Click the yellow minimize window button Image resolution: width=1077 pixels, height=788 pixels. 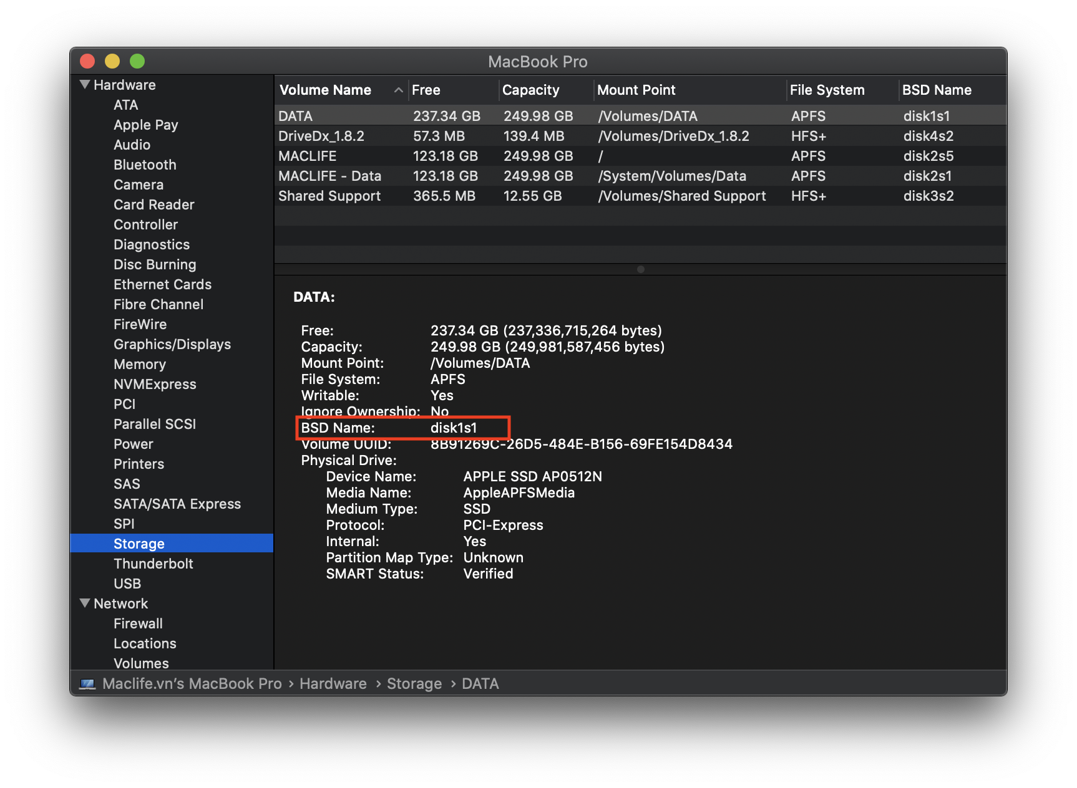click(112, 61)
